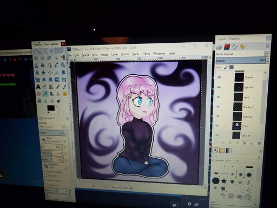Click the black foreground color swatch

[51, 108]
